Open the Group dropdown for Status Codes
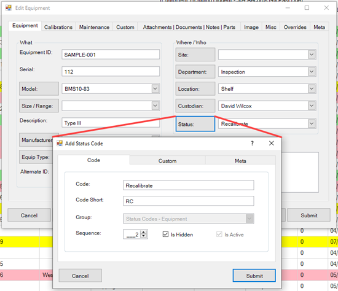Screen dimensions: 338x291 pos(250,219)
